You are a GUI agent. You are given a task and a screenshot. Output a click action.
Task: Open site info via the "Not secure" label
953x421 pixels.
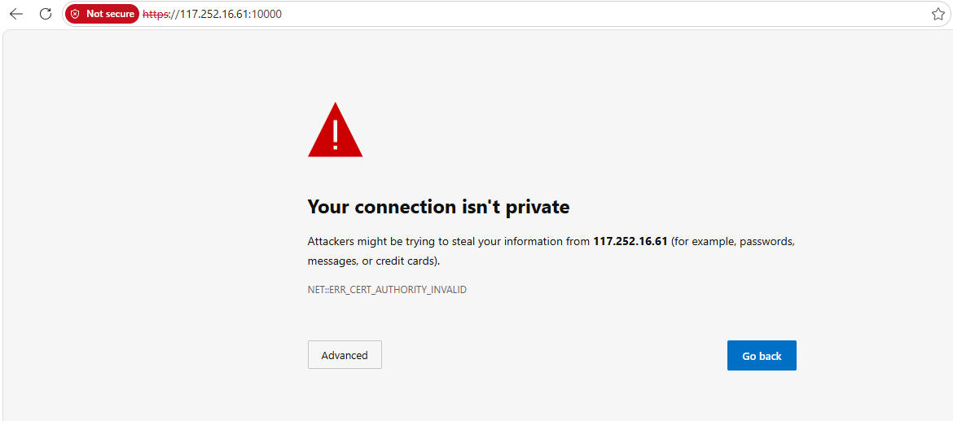tap(110, 14)
